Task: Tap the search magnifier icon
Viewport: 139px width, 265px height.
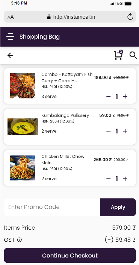Action: point(133,55)
